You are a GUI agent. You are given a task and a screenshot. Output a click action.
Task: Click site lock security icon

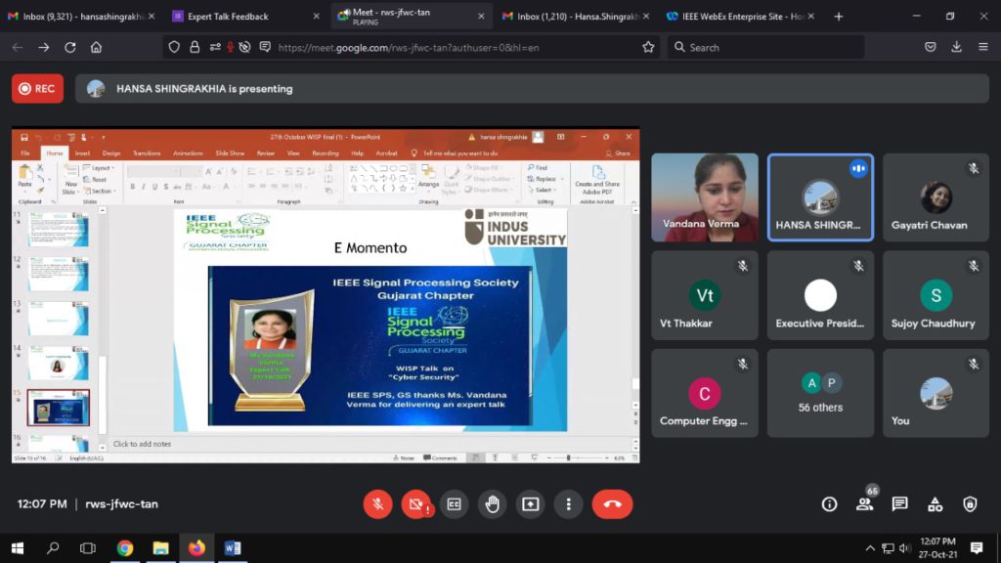[195, 47]
